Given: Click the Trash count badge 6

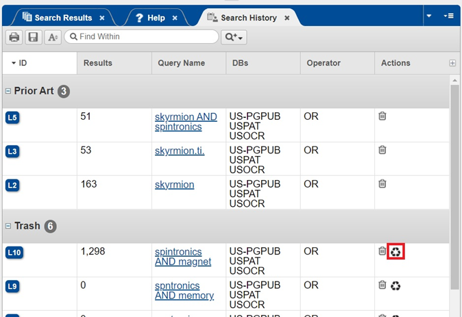Looking at the screenshot, I should coord(51,226).
